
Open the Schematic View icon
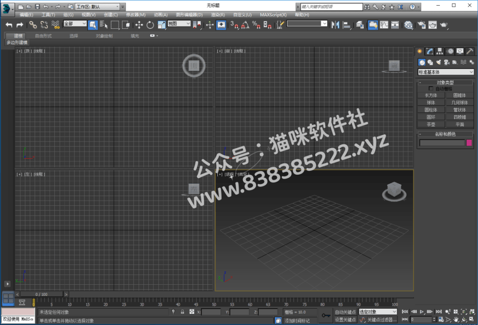coord(395,25)
